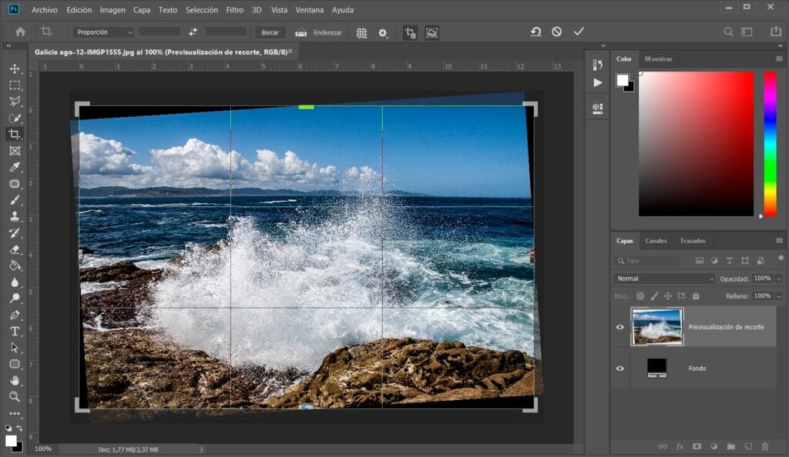
Task: Expand the Opacidad value dropdown
Action: pyautogui.click(x=779, y=279)
